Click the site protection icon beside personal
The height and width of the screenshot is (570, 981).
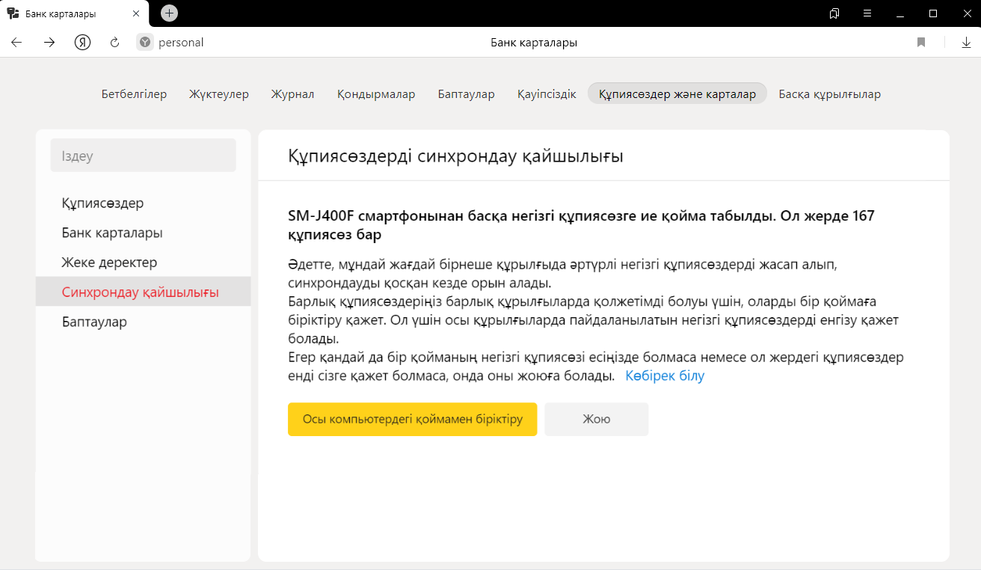click(x=145, y=43)
